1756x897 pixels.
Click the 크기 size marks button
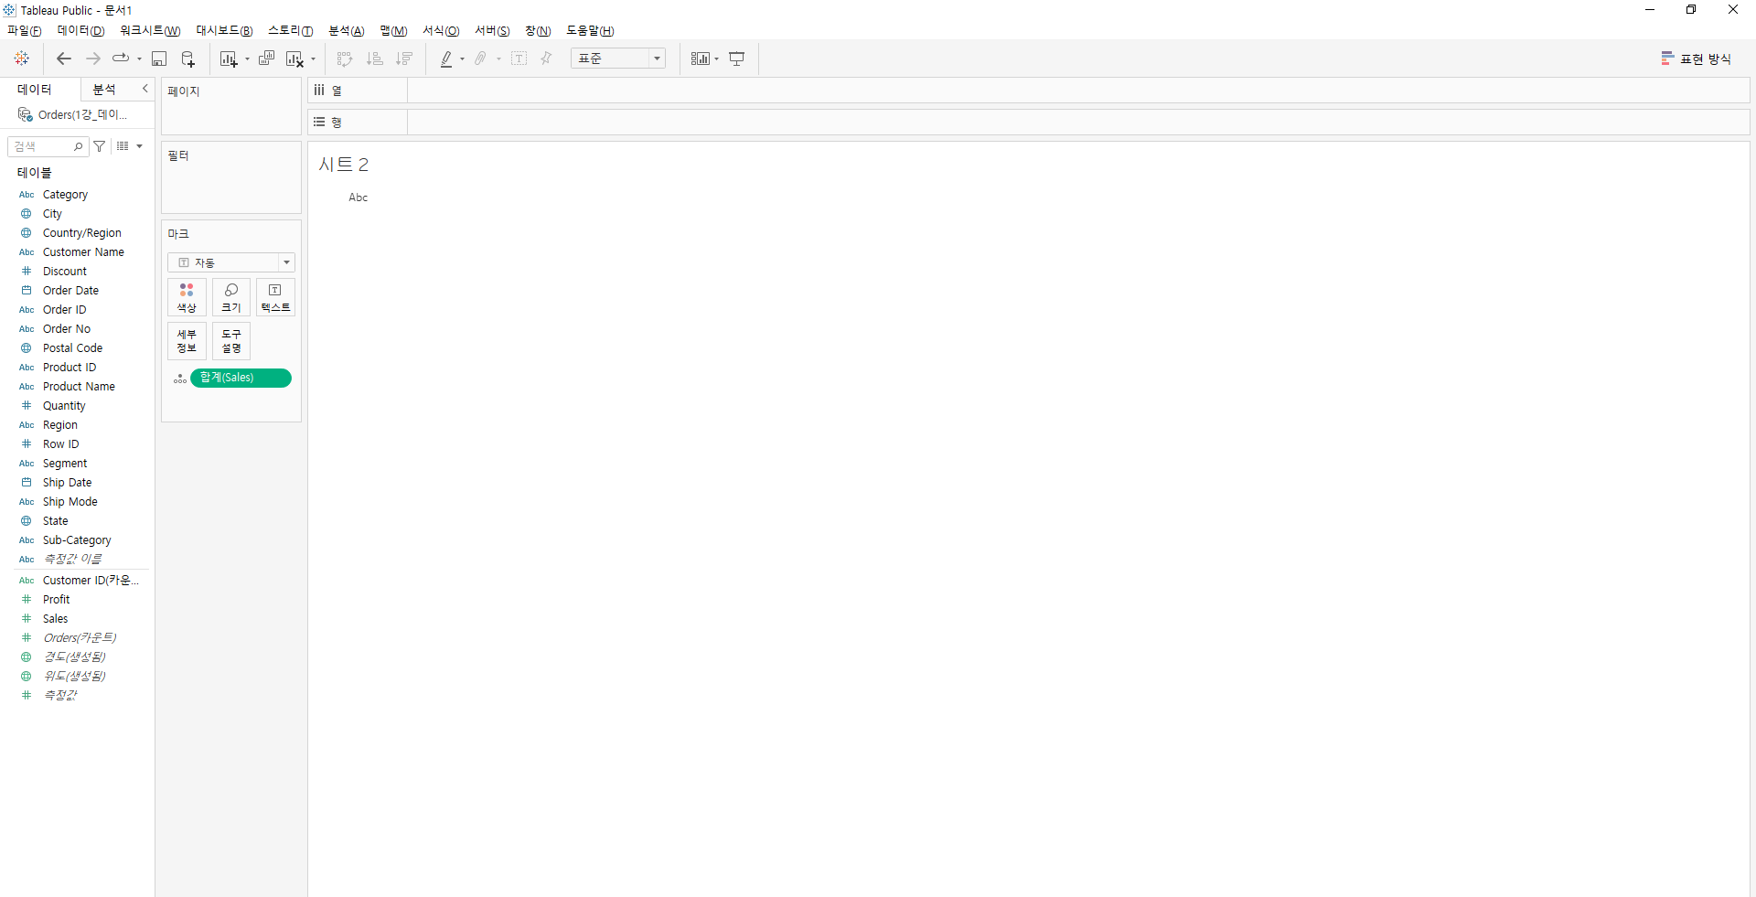click(231, 297)
